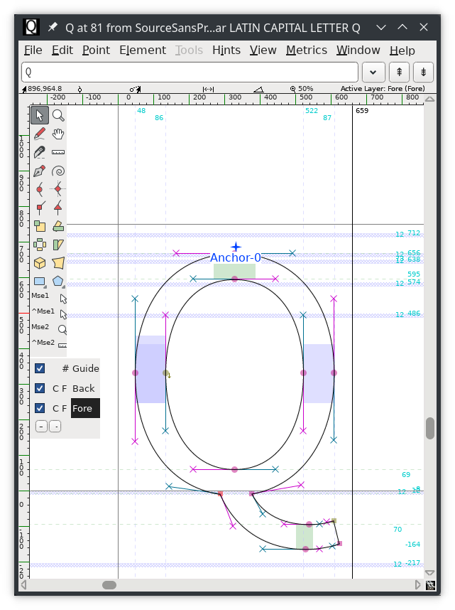Image resolution: width=455 pixels, height=610 pixels.
Task: Select the Polygon shape tool
Action: (58, 282)
